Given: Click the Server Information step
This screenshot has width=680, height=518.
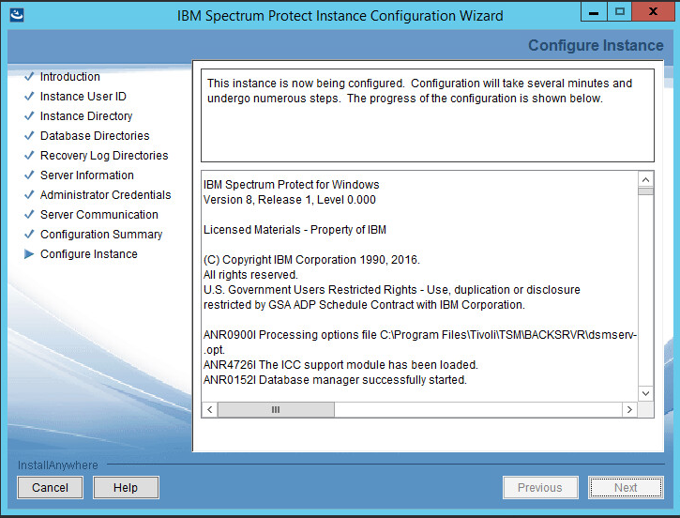Looking at the screenshot, I should click(x=86, y=175).
